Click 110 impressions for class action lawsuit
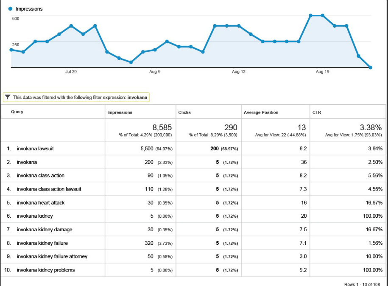The image size is (388, 286). (x=149, y=189)
